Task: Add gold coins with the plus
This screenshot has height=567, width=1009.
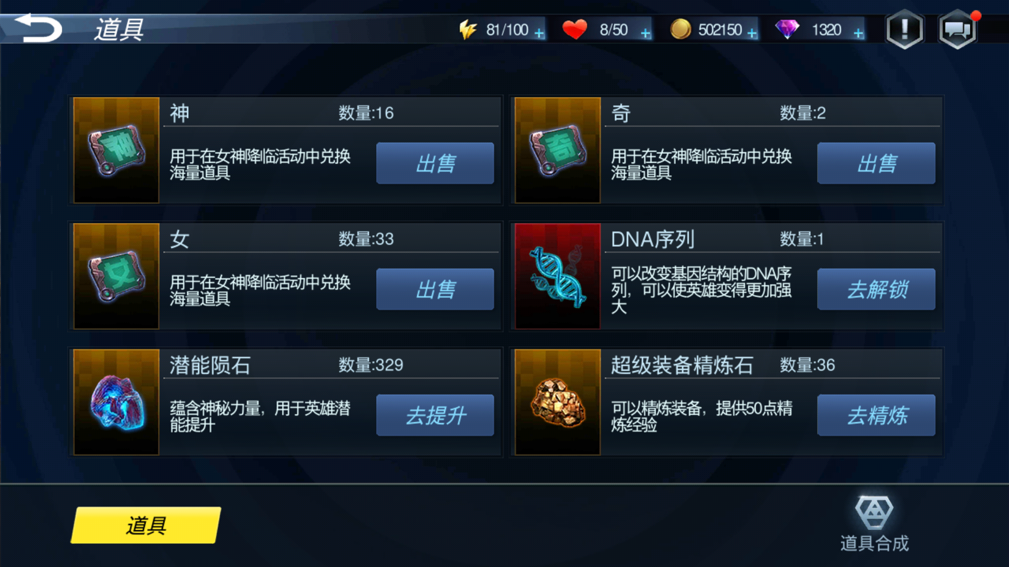Action: [752, 33]
